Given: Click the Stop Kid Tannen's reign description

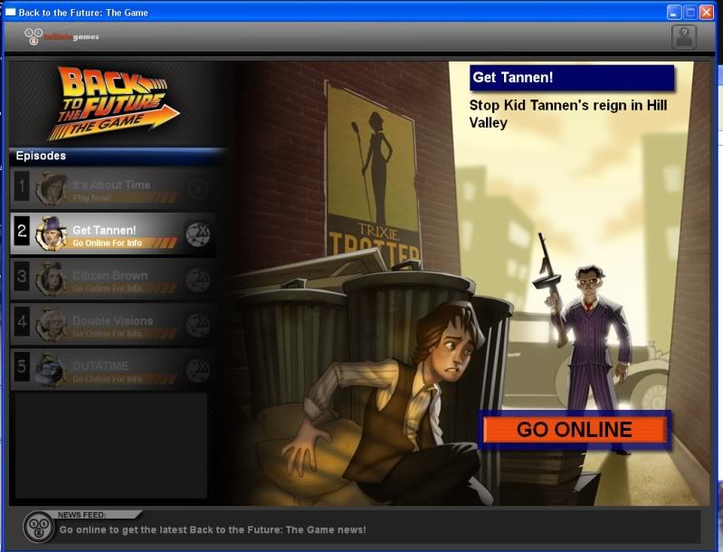Looking at the screenshot, I should tap(568, 114).
